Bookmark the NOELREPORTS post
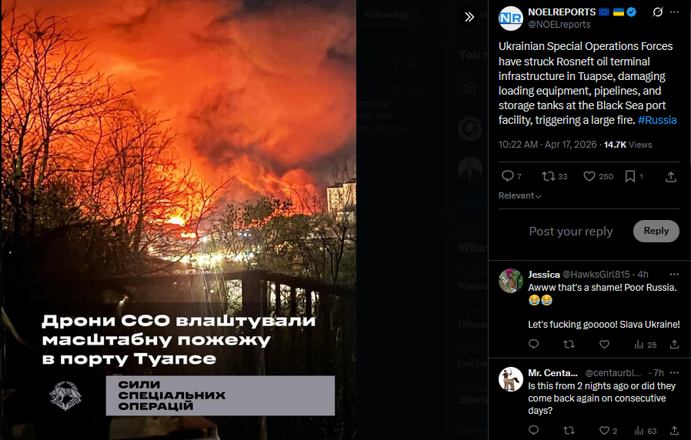 tap(634, 176)
